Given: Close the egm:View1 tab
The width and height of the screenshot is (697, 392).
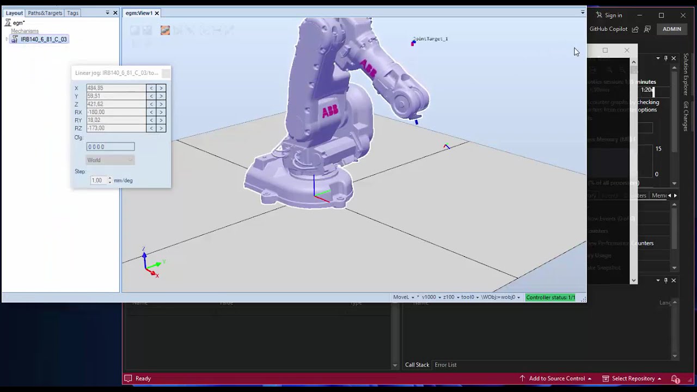Looking at the screenshot, I should tap(157, 13).
